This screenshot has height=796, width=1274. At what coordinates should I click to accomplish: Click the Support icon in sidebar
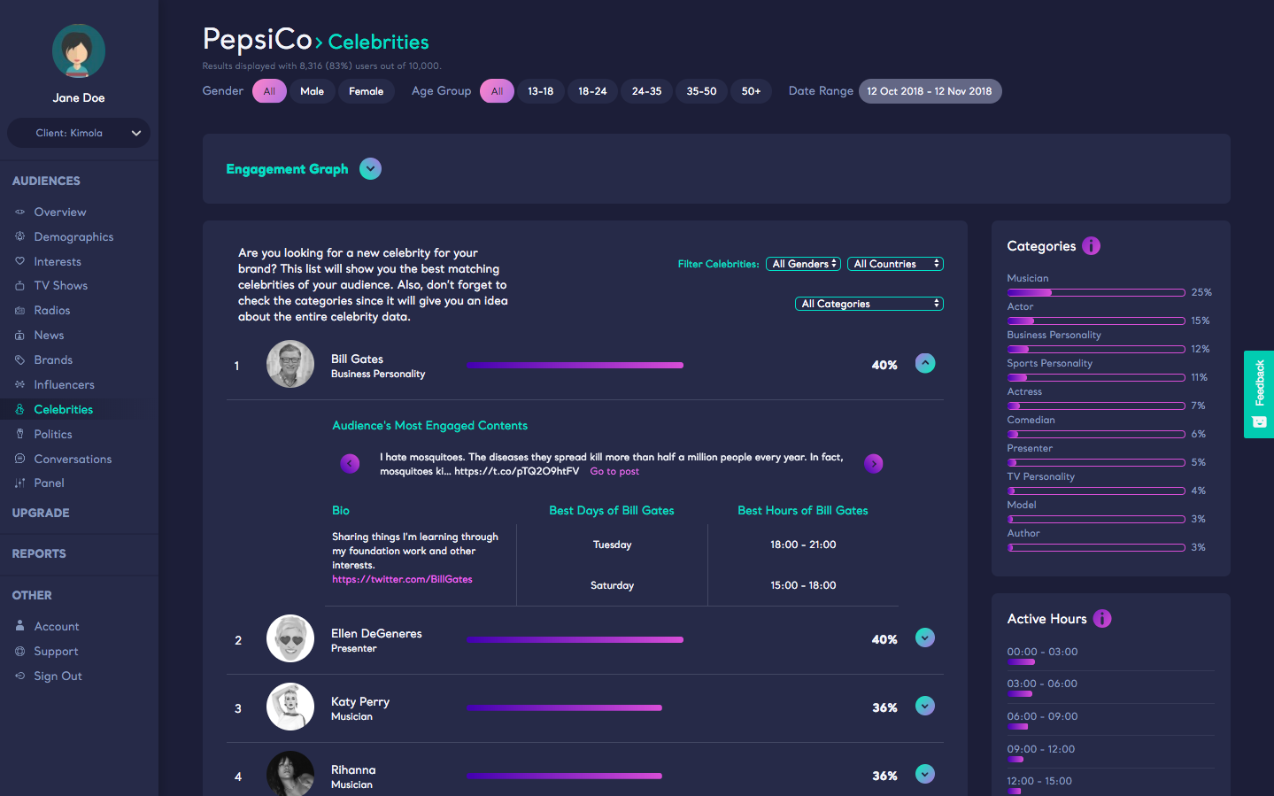(x=19, y=651)
